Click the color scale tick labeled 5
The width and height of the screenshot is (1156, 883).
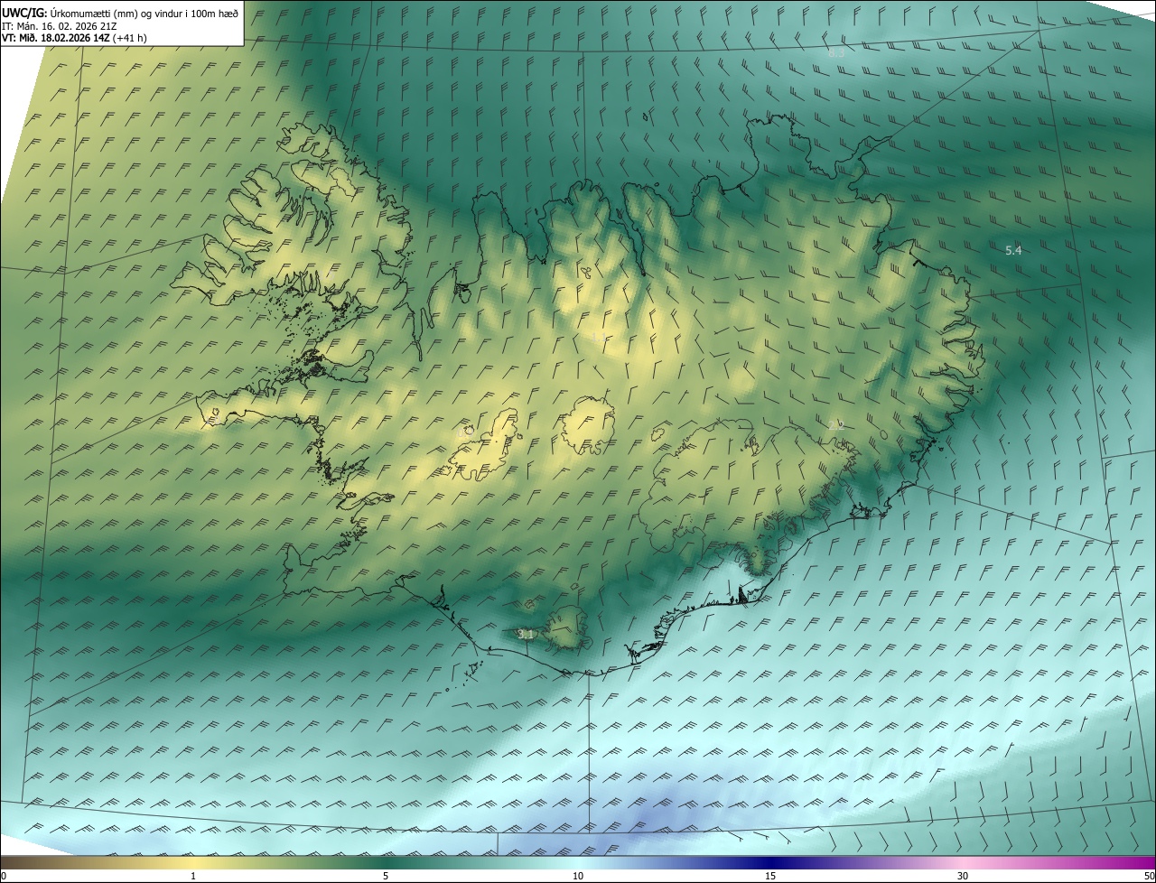click(x=386, y=877)
